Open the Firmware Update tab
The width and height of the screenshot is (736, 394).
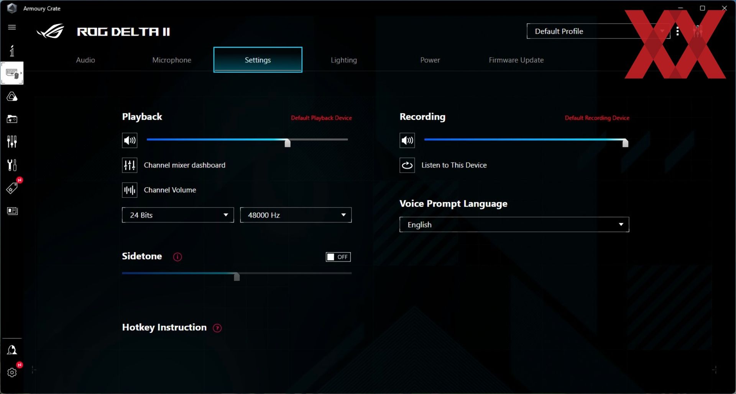point(516,60)
